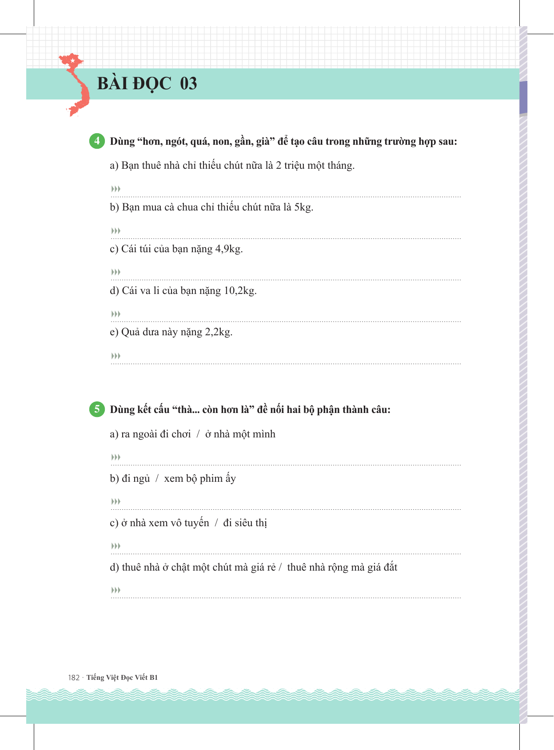The height and width of the screenshot is (750, 554).
Task: Click the green number 4 exercise badge
Action: tap(97, 141)
